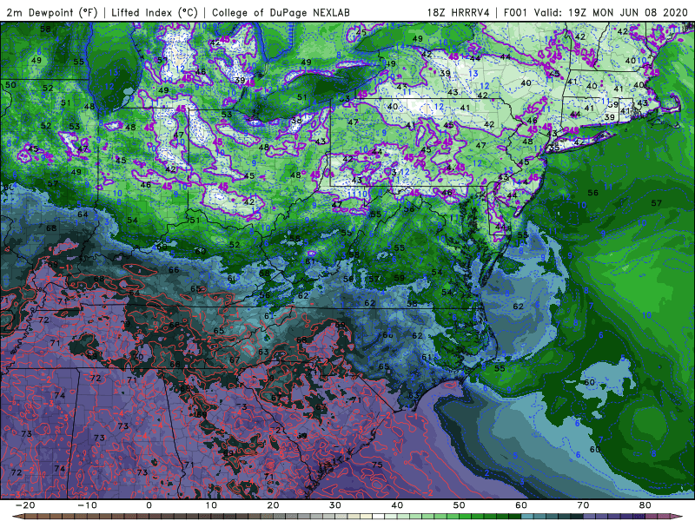Click the dewpoint value 38 south of Lake Erie
Image resolution: width=695 pixels, height=521 pixels.
(x=296, y=120)
